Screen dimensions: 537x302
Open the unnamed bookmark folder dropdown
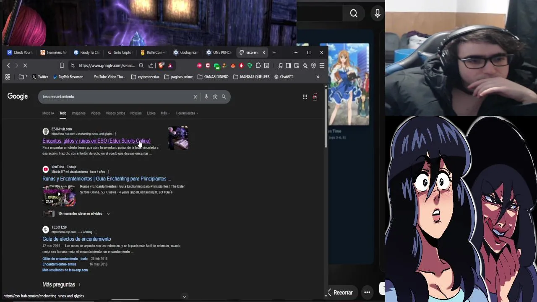click(22, 77)
